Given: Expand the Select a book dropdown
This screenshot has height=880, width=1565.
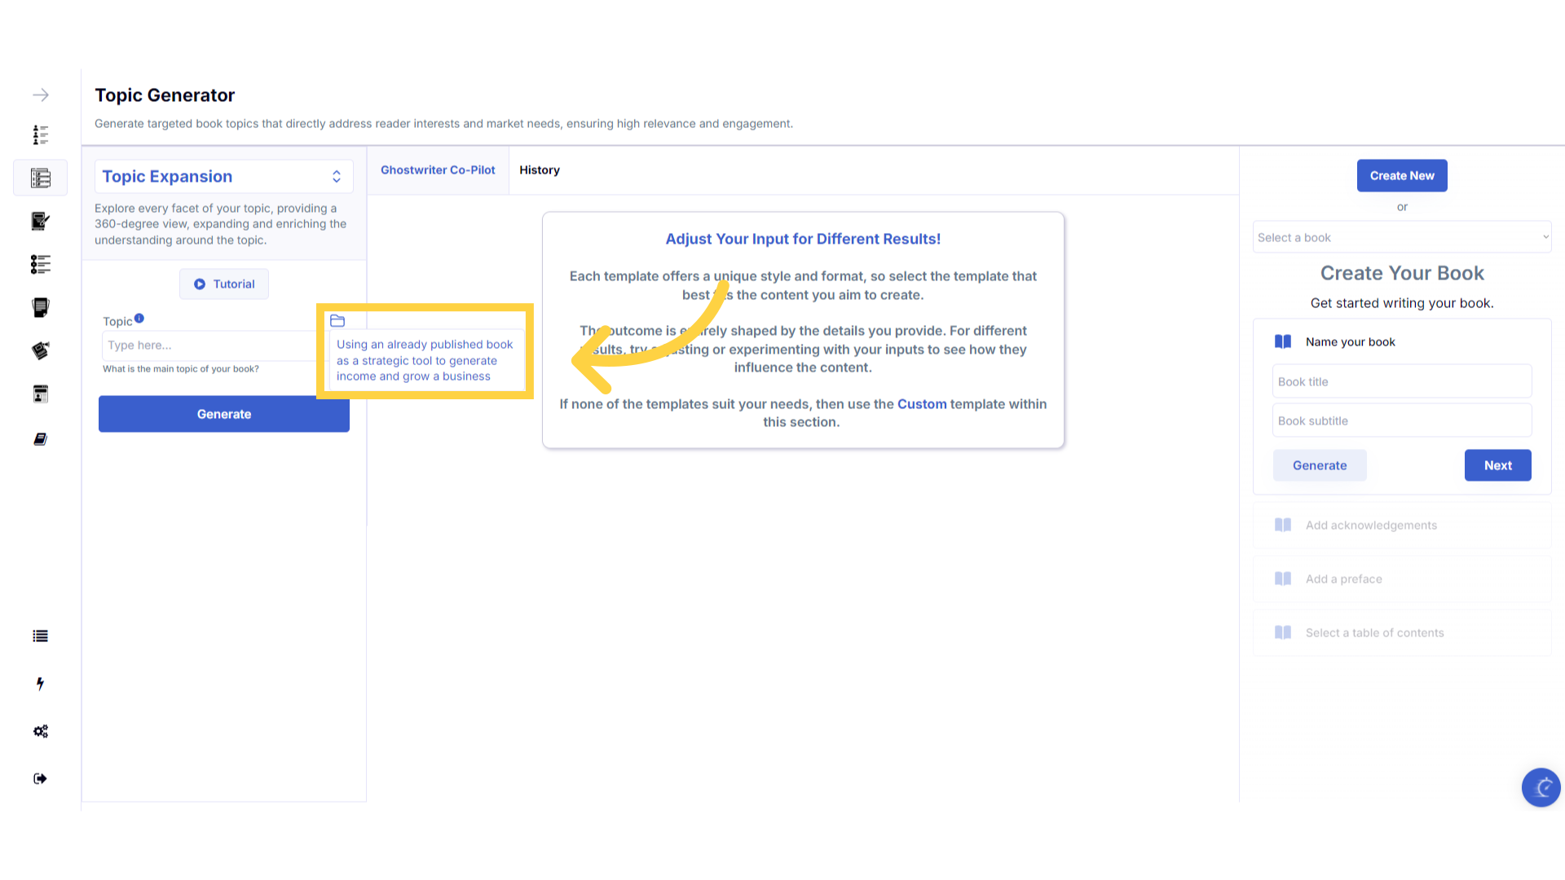Looking at the screenshot, I should [1401, 238].
